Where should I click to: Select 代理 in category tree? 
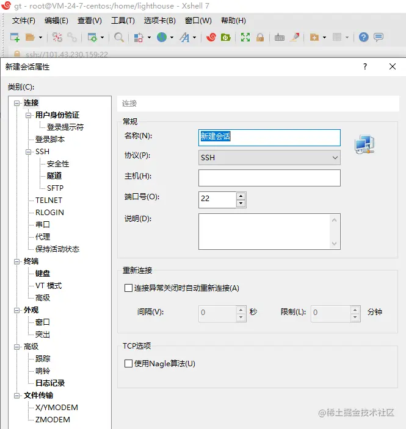tap(43, 236)
